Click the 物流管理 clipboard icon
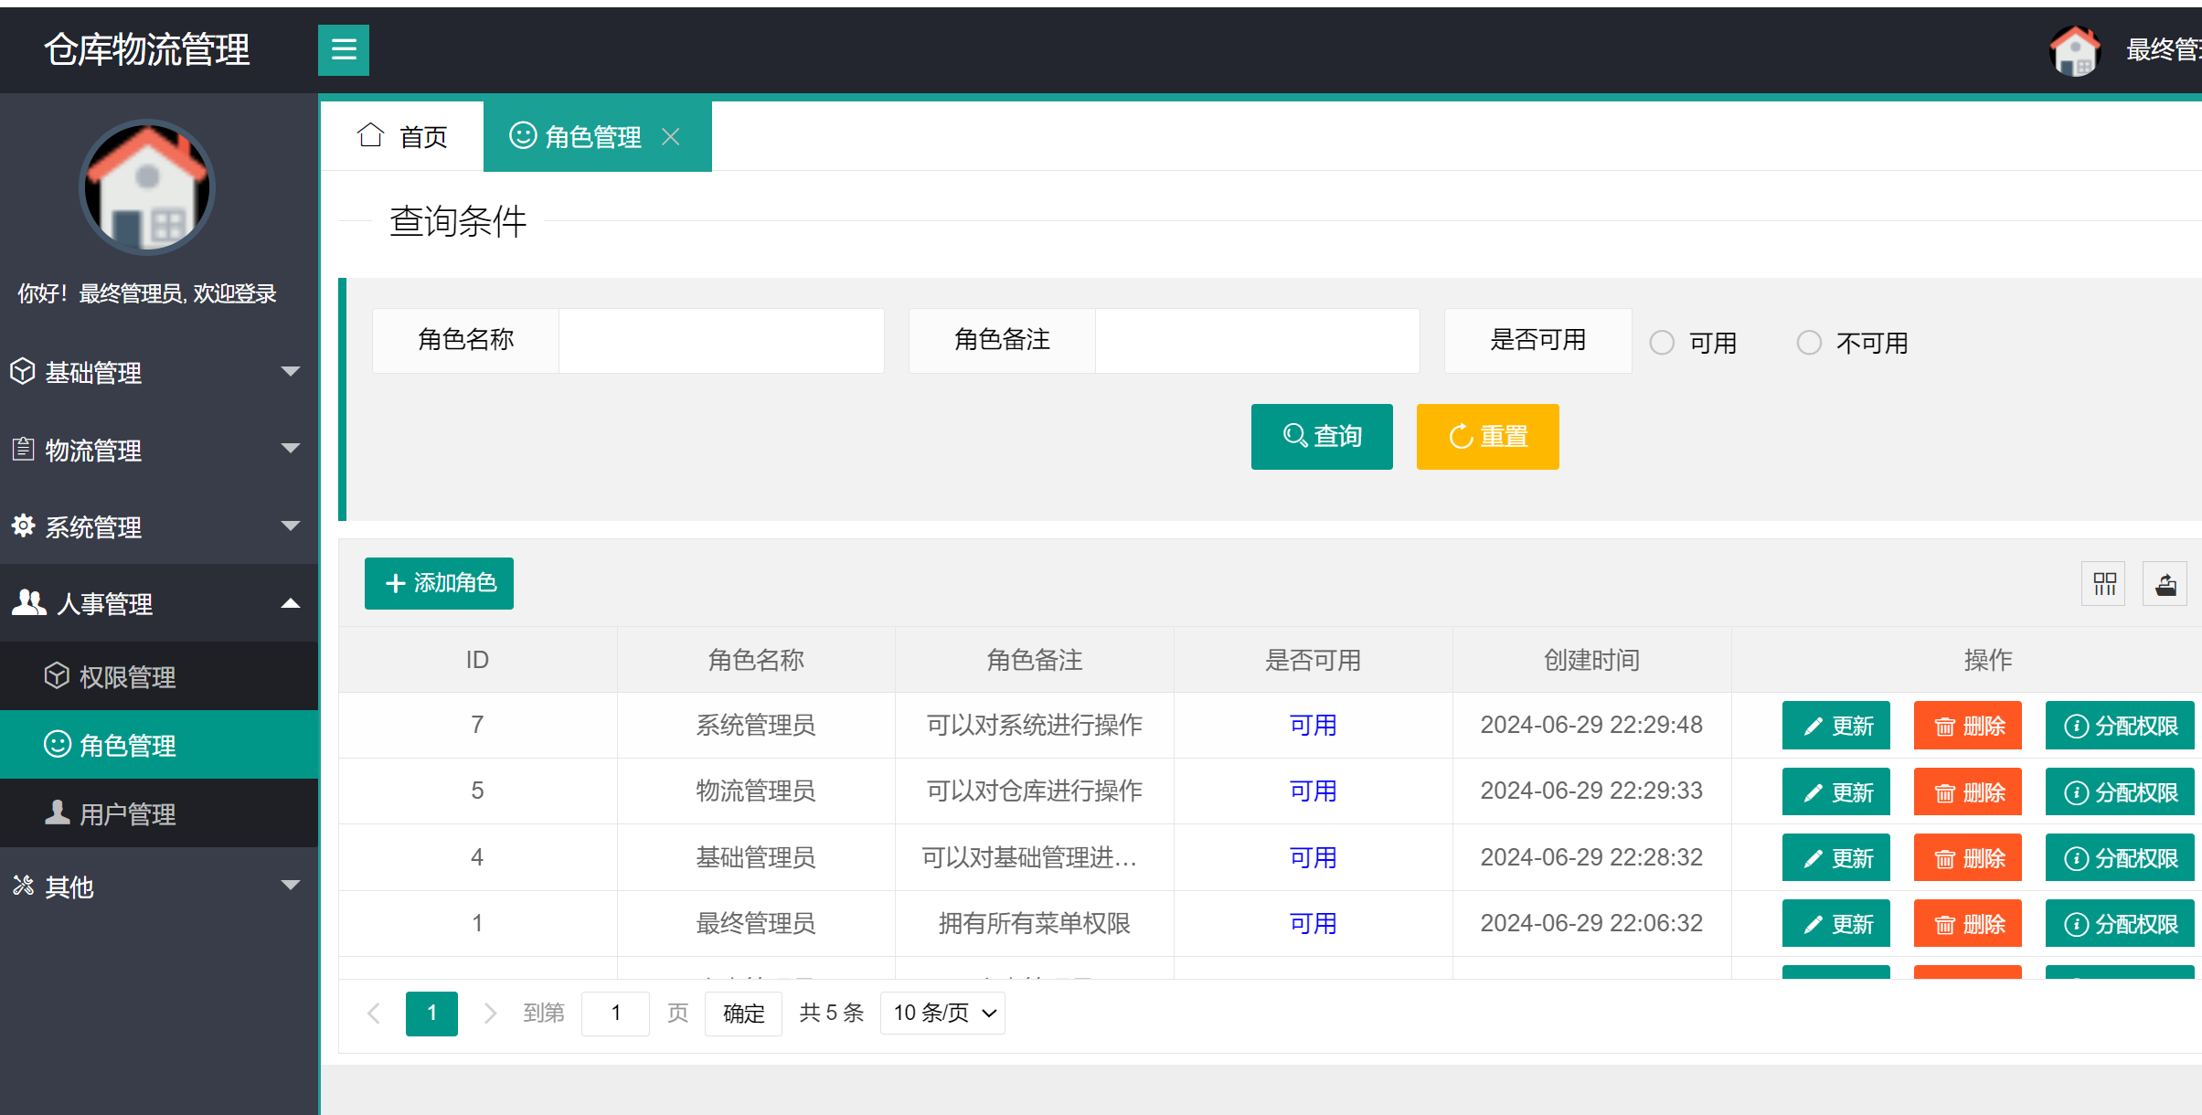Image resolution: width=2202 pixels, height=1115 pixels. (23, 449)
